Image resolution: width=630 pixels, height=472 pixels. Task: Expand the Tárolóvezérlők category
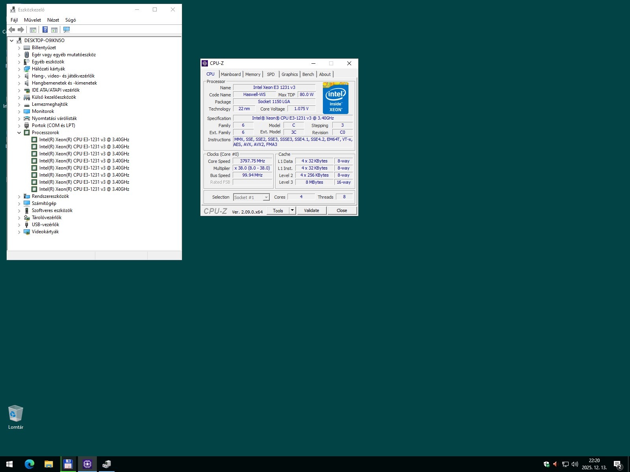coord(19,218)
